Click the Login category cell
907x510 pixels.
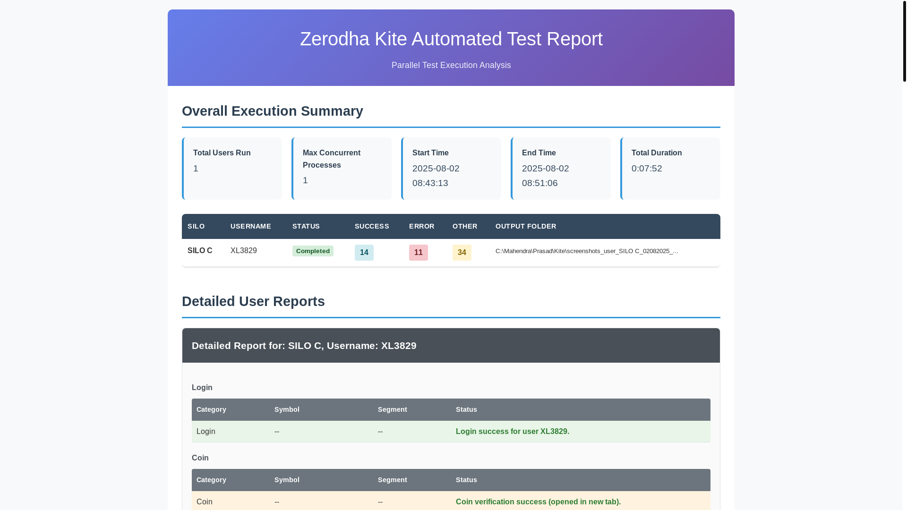coord(206,432)
